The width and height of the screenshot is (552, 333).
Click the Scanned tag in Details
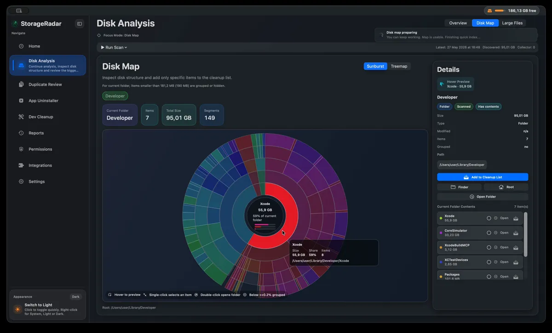464,106
